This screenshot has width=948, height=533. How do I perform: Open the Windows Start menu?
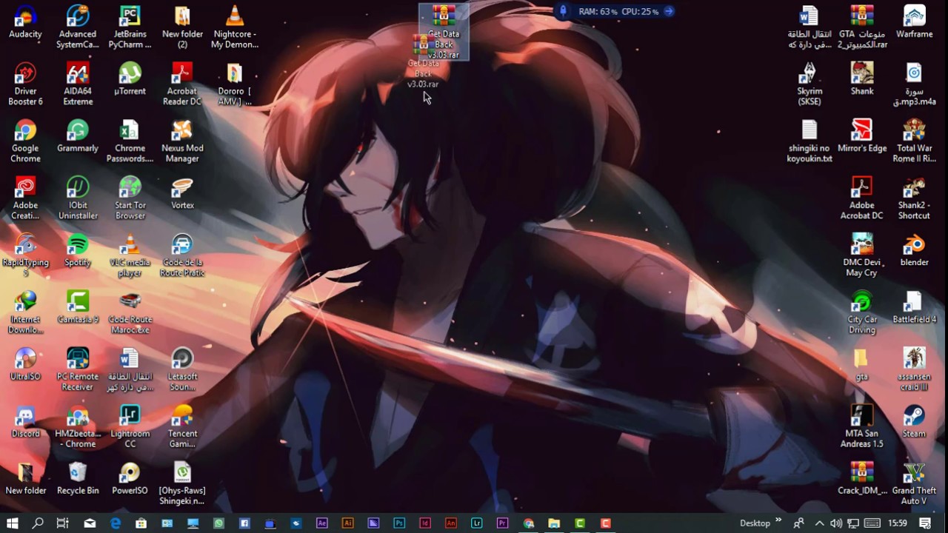click(x=13, y=523)
